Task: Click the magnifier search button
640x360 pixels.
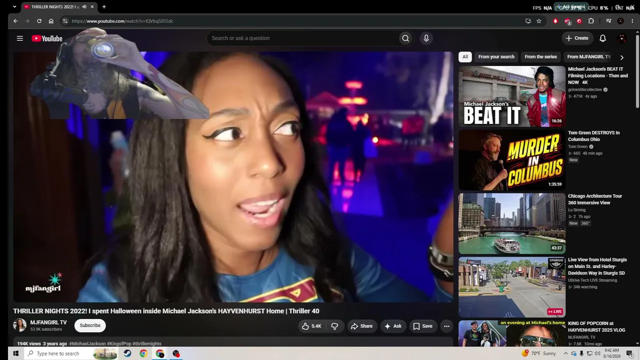Action: click(x=405, y=38)
